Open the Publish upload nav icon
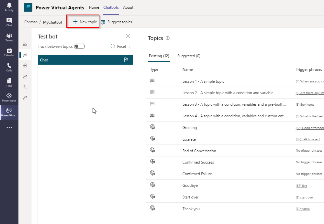This screenshot has height=224, width=324. tap(25, 87)
